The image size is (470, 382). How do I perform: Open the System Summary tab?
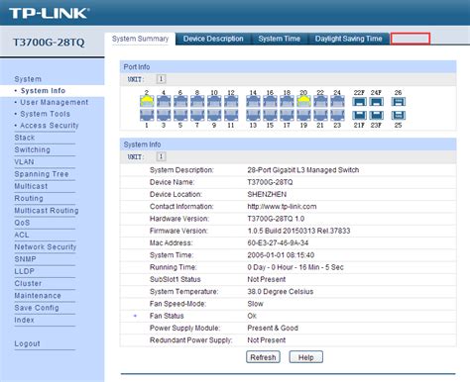point(140,39)
